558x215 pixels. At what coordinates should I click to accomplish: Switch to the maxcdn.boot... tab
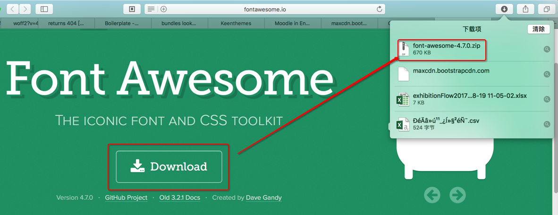click(x=349, y=23)
